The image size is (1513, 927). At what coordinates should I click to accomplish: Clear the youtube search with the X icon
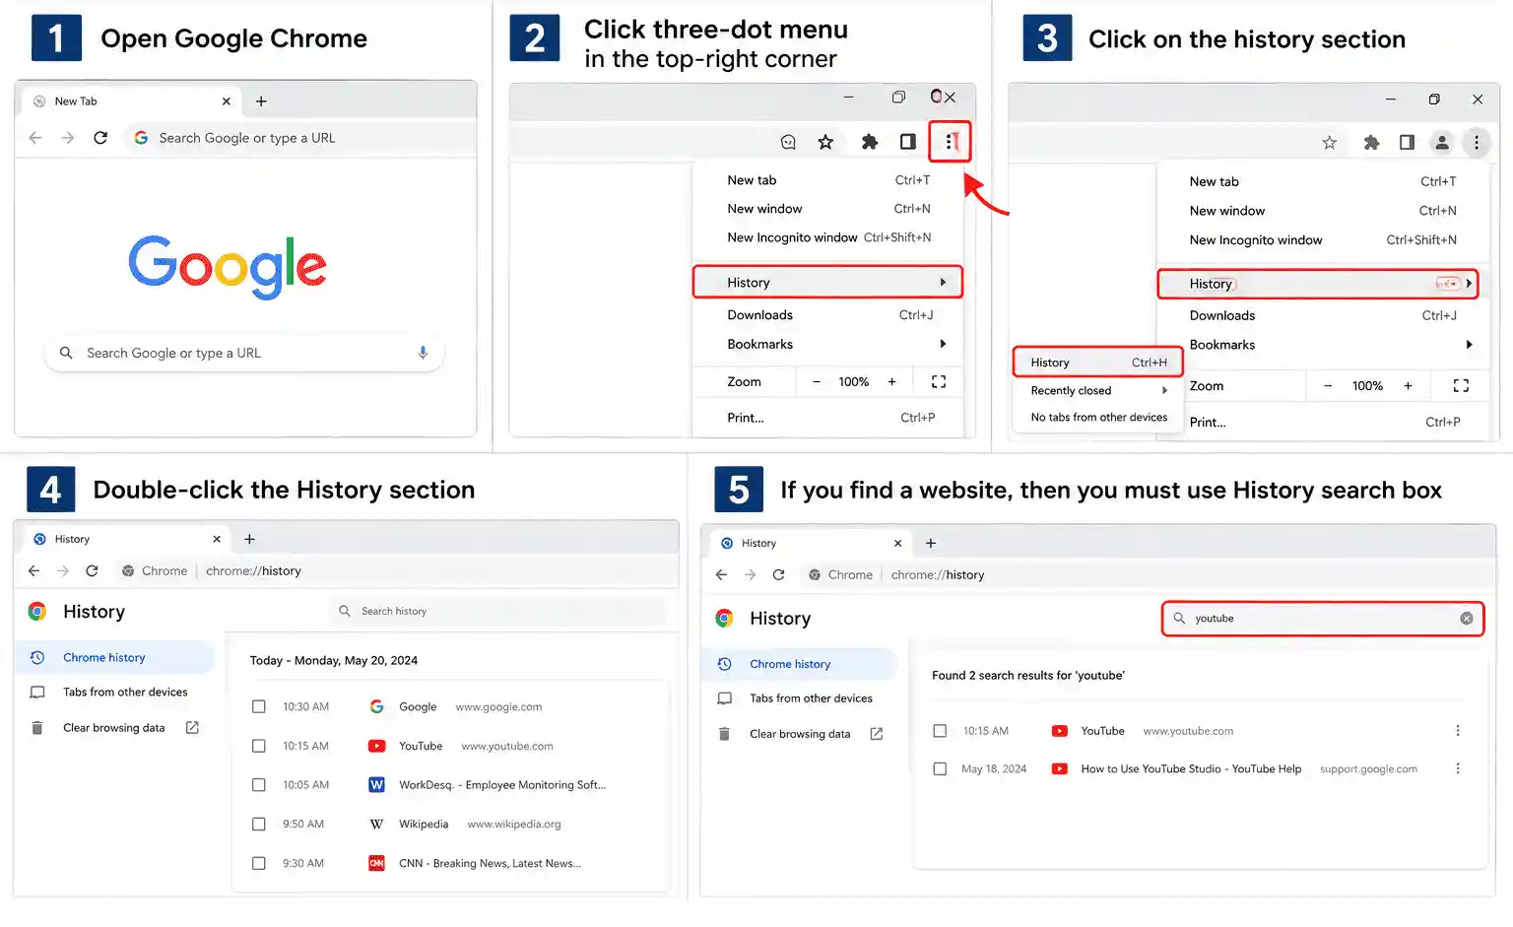point(1467,619)
